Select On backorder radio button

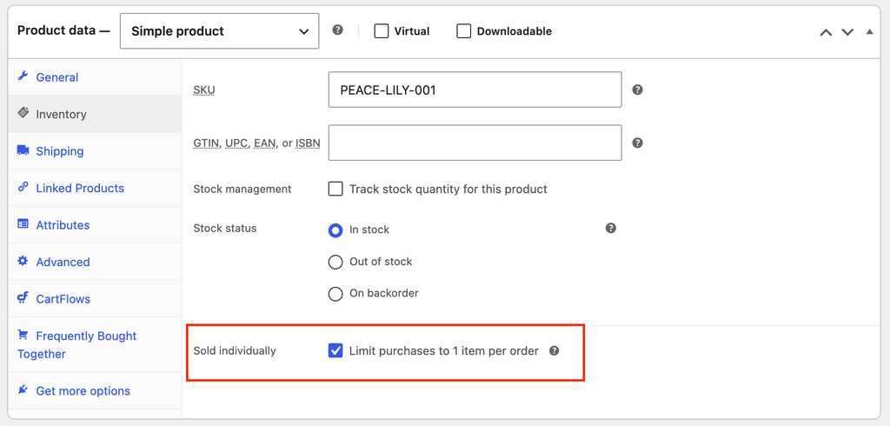point(335,294)
